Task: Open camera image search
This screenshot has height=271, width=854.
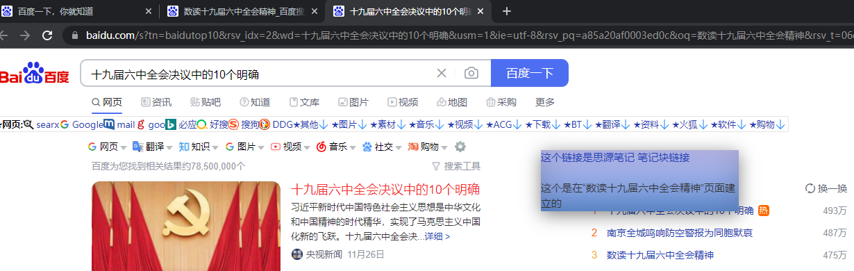Action: click(471, 73)
